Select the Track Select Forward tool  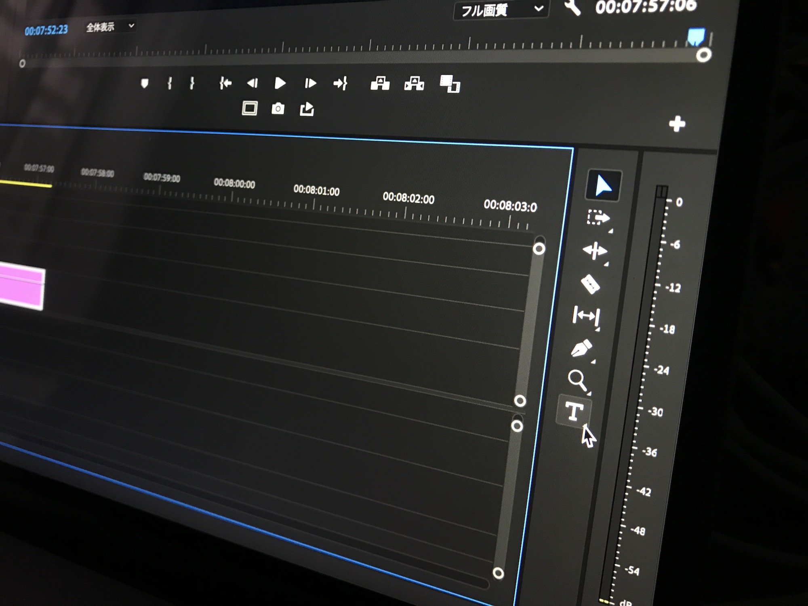(598, 218)
